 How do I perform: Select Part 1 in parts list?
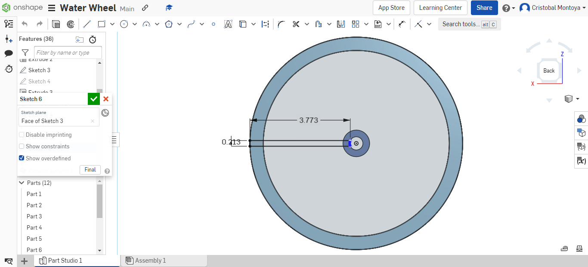(34, 194)
